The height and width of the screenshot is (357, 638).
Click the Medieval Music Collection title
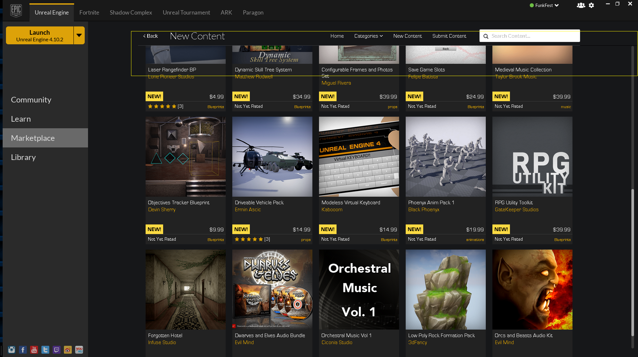point(523,70)
